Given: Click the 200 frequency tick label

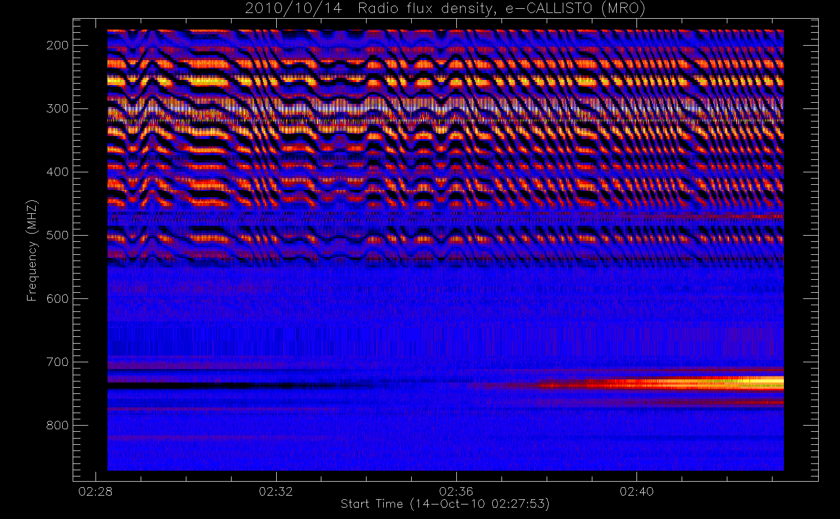Looking at the screenshot, I should pyautogui.click(x=58, y=45).
